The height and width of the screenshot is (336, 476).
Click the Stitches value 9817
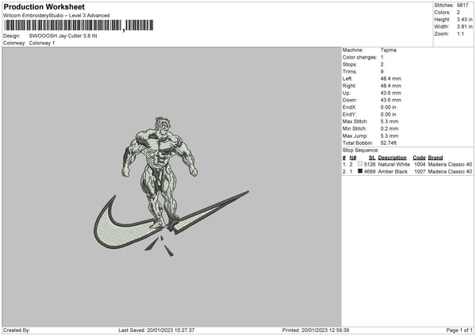pos(463,6)
